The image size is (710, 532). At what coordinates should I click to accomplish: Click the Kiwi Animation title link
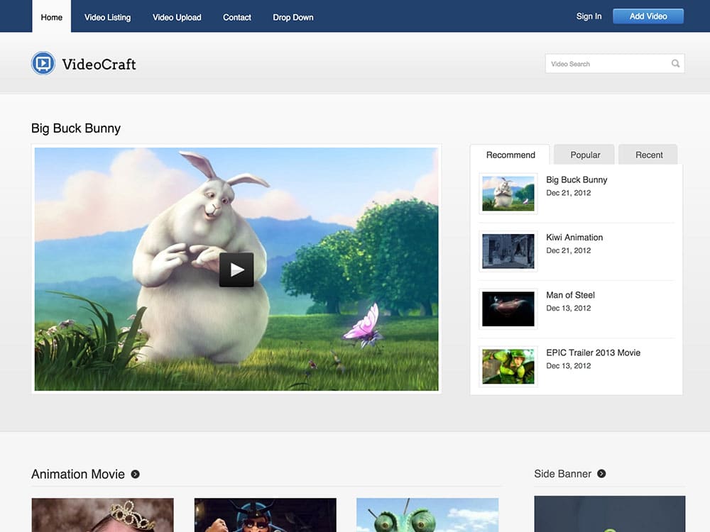tap(574, 238)
